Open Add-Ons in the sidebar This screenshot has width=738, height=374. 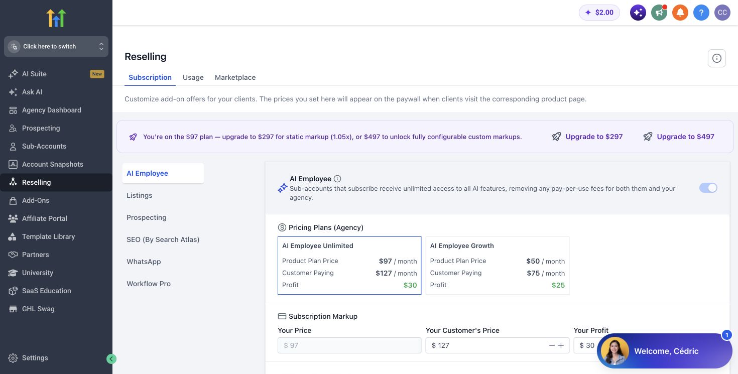(56, 200)
